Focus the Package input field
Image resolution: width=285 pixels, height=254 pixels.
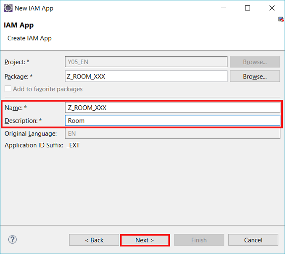146,76
